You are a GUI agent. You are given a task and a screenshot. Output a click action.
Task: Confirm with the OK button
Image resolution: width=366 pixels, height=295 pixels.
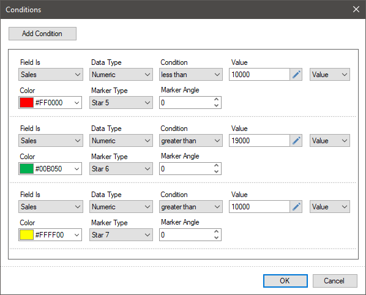tap(285, 281)
